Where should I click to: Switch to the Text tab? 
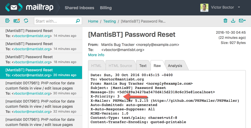(143, 66)
